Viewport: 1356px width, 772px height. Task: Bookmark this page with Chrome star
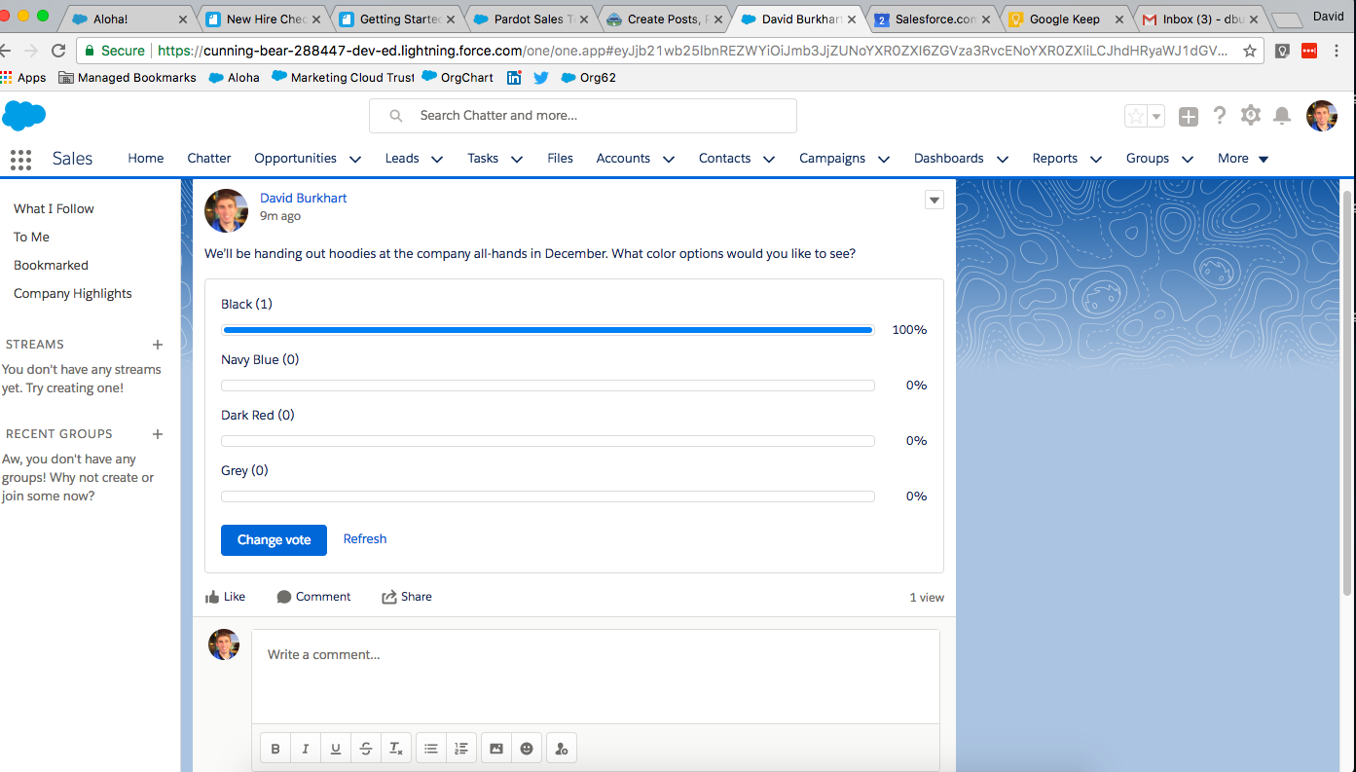tap(1250, 51)
